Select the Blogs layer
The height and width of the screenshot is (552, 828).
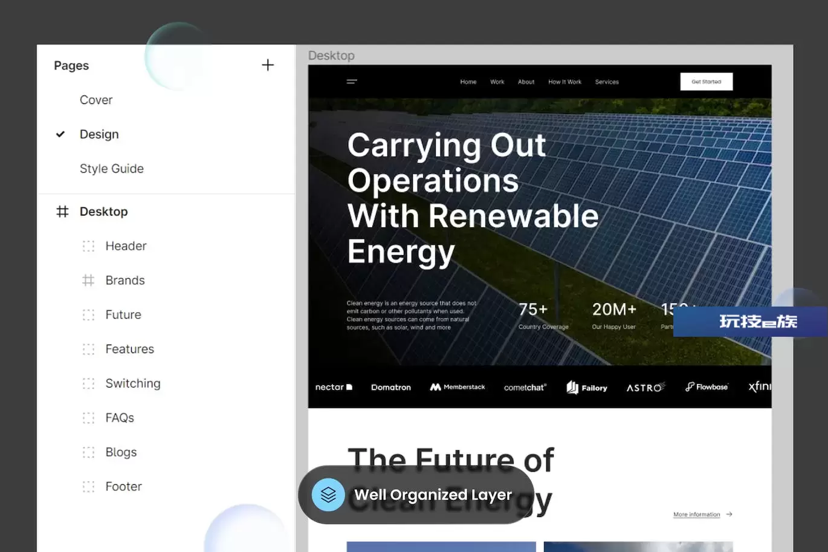coord(121,452)
